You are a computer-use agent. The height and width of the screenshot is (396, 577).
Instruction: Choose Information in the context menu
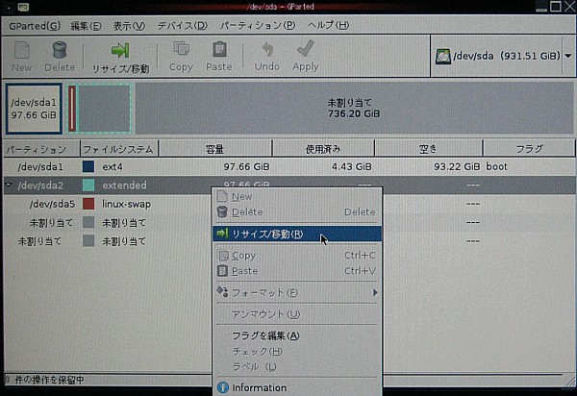coord(297,388)
